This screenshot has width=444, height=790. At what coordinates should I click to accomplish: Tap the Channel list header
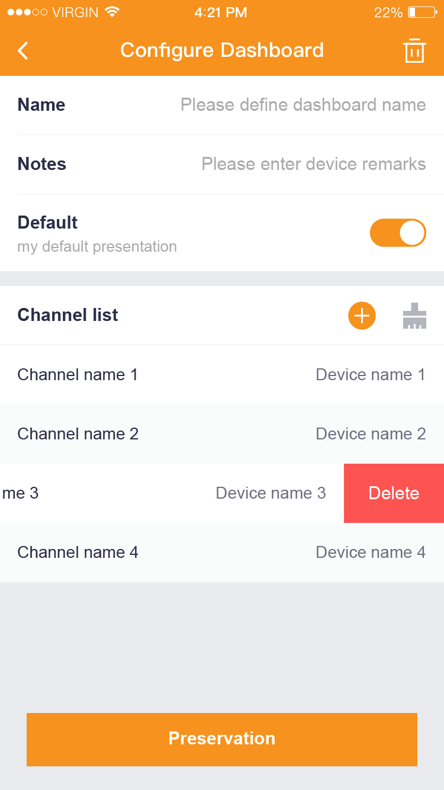[68, 315]
